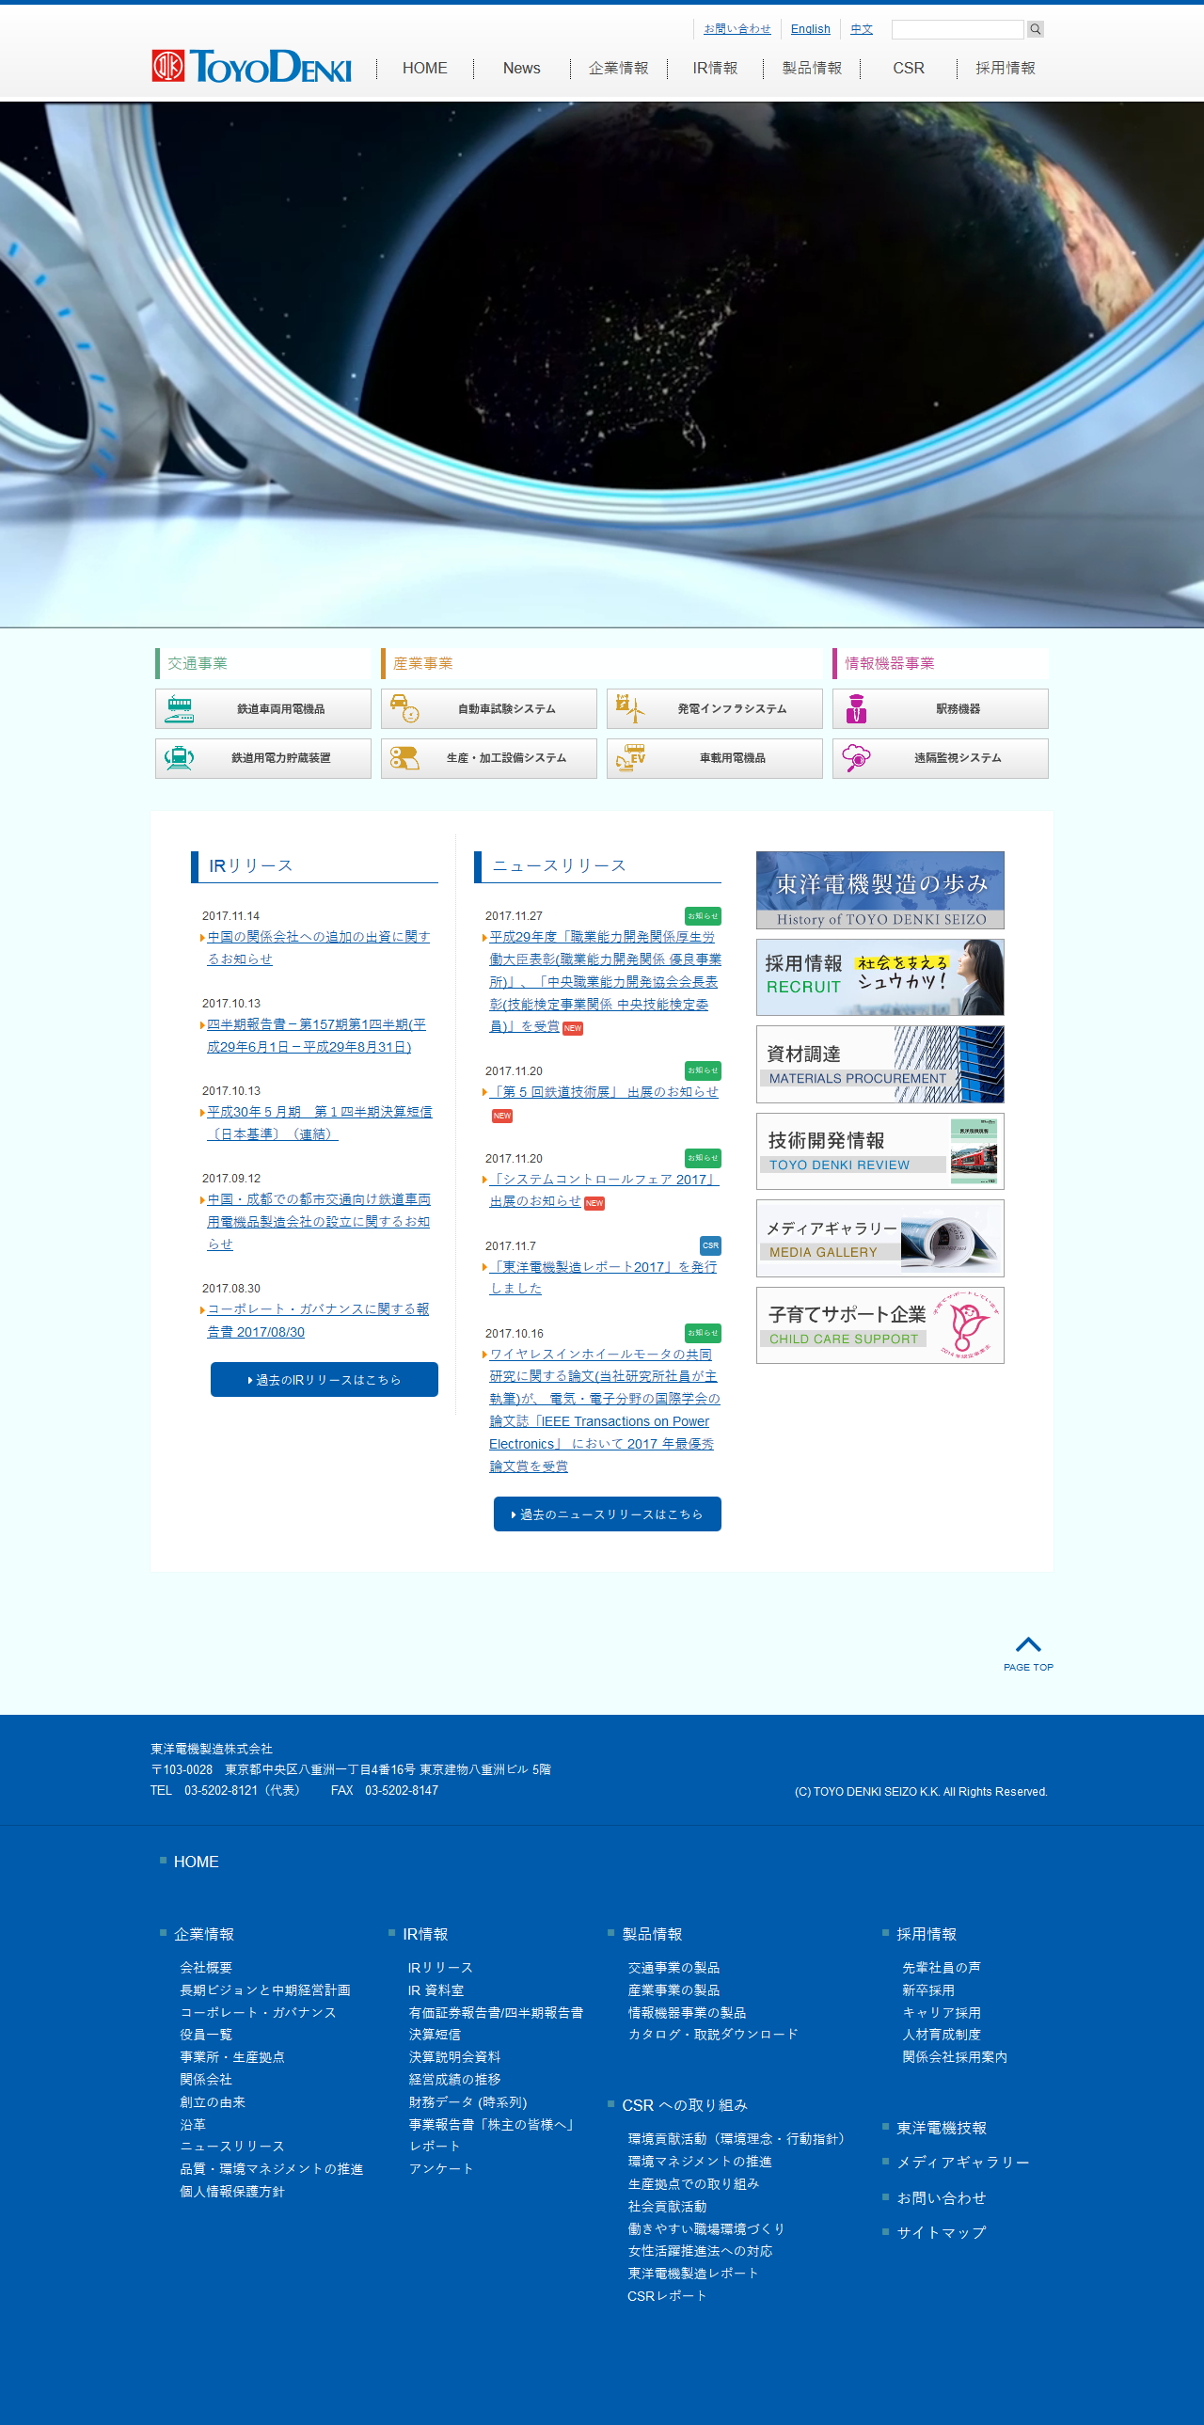This screenshot has width=1204, height=2425.
Task: Click footer カタログ・取説ダウンロード link
Action: (x=713, y=2035)
